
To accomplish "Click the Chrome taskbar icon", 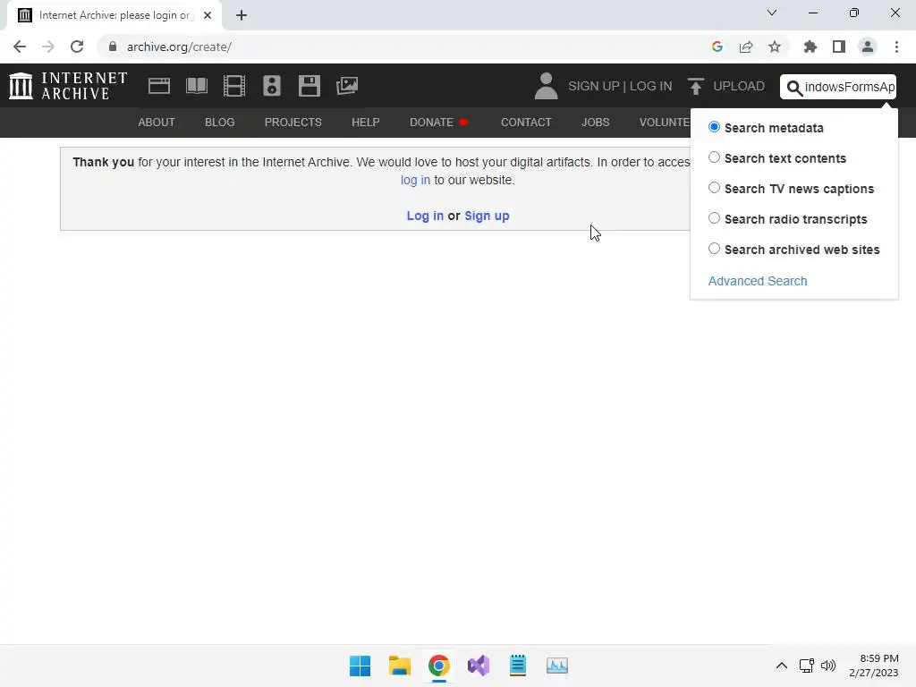I will [x=438, y=666].
